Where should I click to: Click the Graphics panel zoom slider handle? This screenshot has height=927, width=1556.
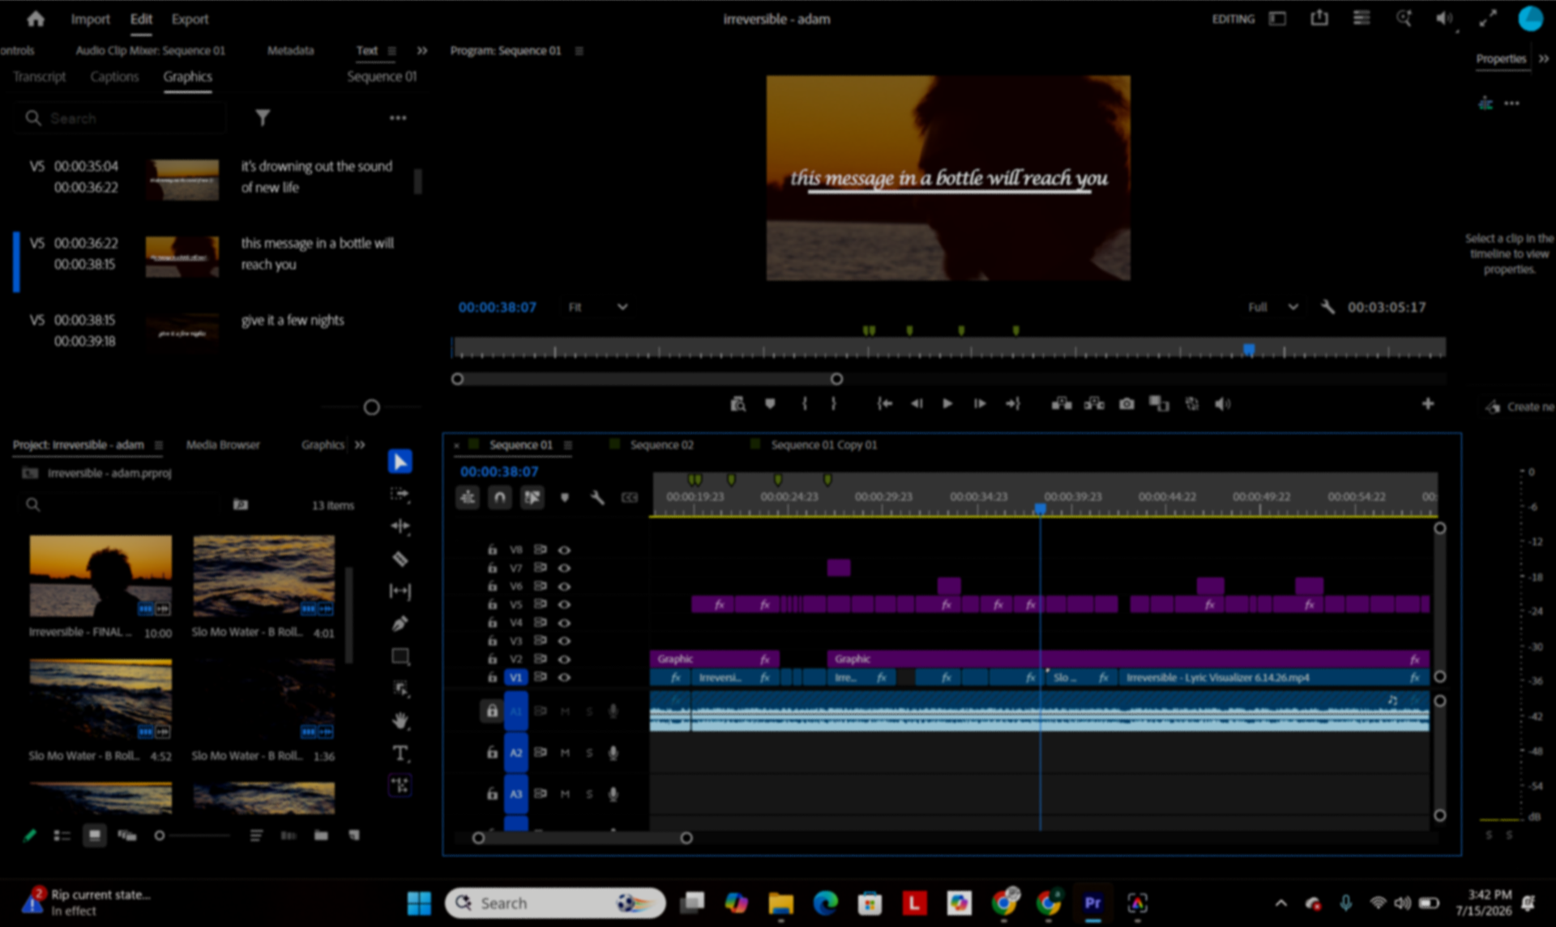click(371, 407)
